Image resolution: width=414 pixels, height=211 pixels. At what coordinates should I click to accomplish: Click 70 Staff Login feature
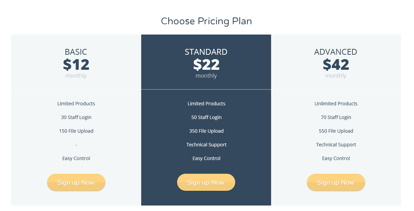tap(336, 117)
